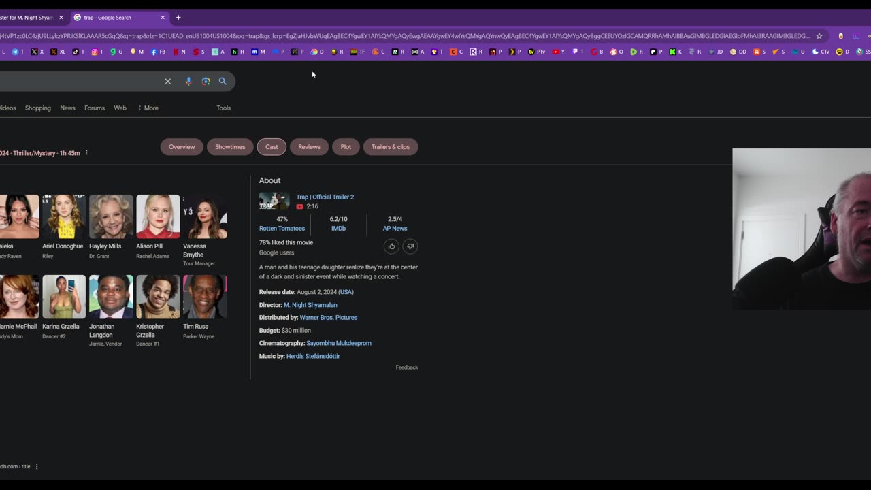
Task: Select the Trailers & clips chip
Action: click(x=391, y=147)
